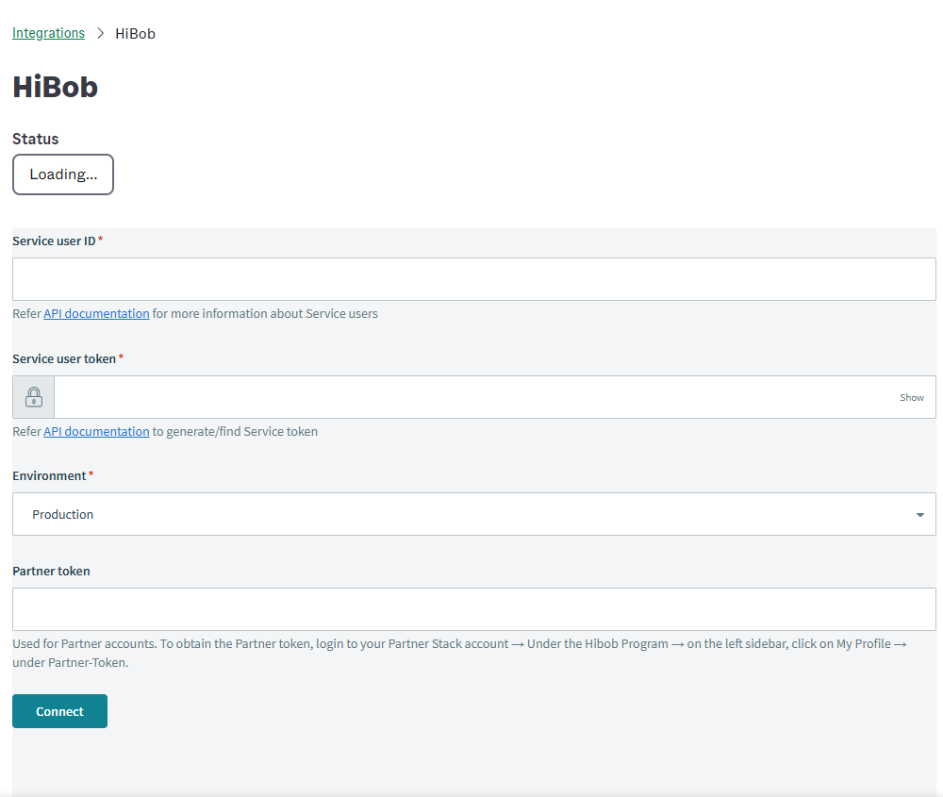Show the Service user token value
Viewport: 943px width, 797px height.
[x=911, y=398]
